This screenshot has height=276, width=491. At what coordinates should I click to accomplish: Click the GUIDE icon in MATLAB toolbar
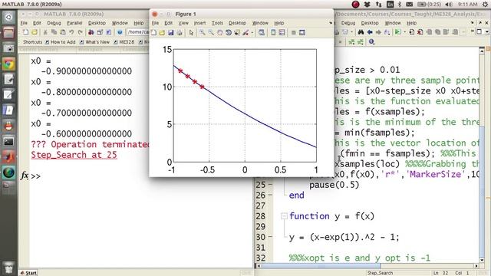[x=100, y=32]
